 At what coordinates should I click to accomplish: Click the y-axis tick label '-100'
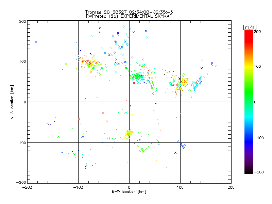[21, 143]
